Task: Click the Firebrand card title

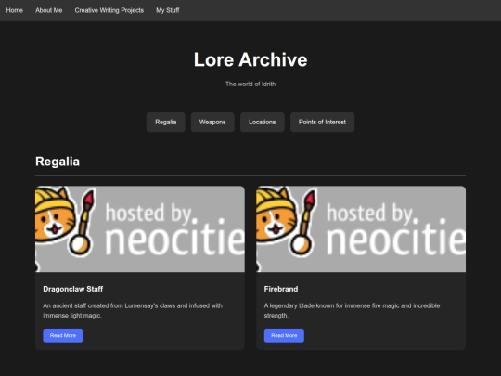Action: (x=281, y=289)
